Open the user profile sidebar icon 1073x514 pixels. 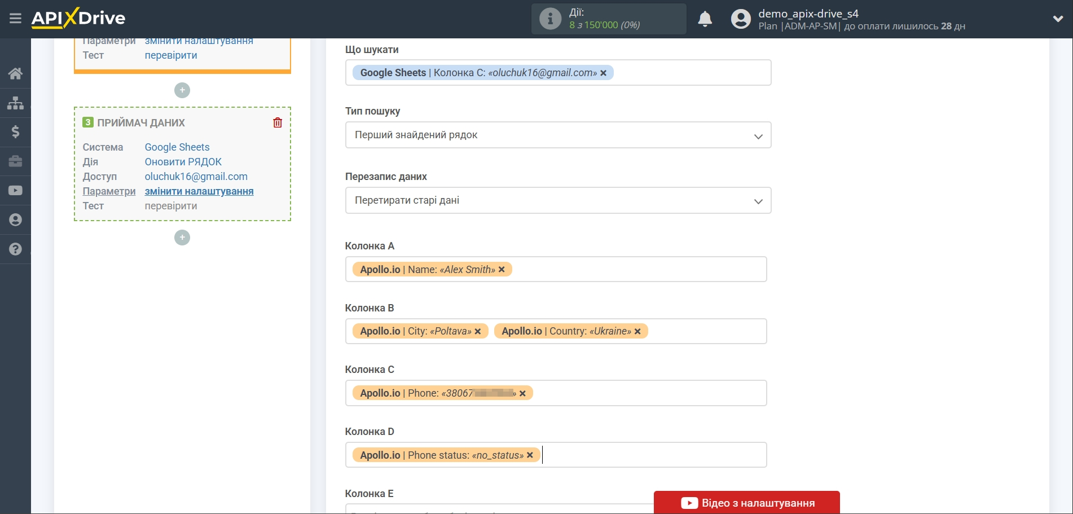15,219
